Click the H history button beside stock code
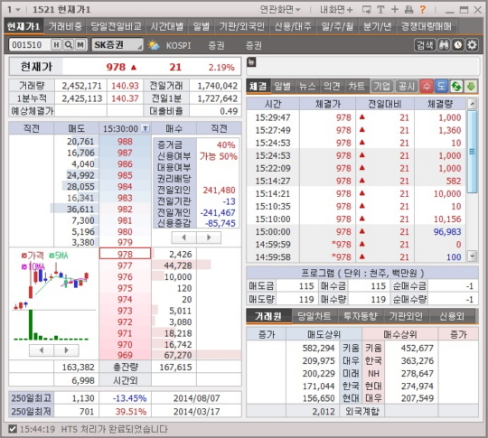The image size is (488, 438). [x=56, y=45]
